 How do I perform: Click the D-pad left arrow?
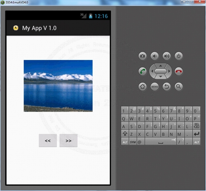(152, 71)
